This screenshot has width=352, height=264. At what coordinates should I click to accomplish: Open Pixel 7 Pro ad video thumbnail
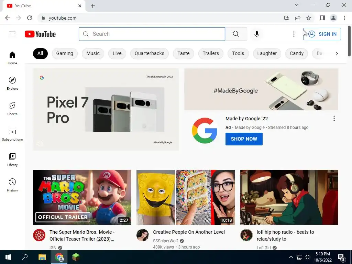pyautogui.click(x=106, y=110)
